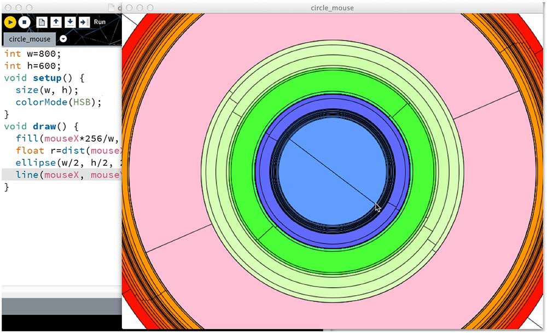547x333 pixels.
Task: Click the central blue circle in the sketch
Action: point(333,172)
